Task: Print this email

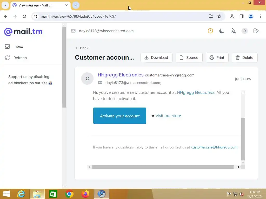Action: pyautogui.click(x=217, y=58)
